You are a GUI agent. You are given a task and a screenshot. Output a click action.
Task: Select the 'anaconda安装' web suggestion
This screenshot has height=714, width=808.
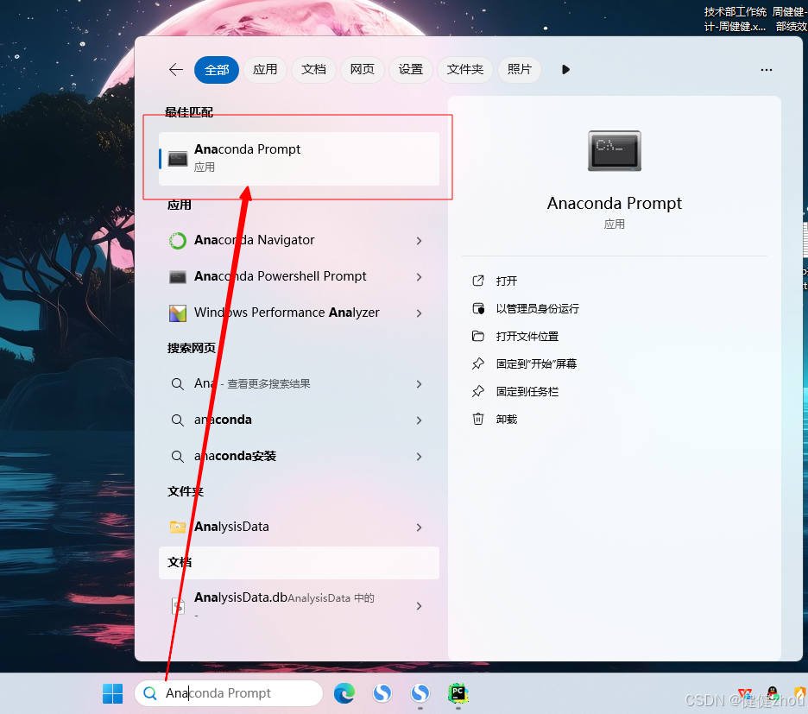299,456
